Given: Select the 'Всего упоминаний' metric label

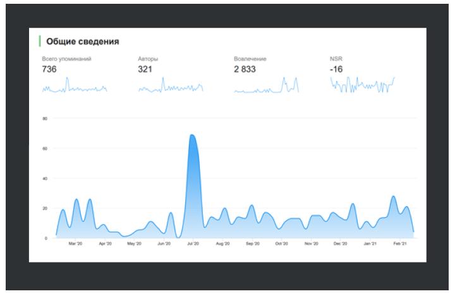Looking at the screenshot, I should pos(66,59).
